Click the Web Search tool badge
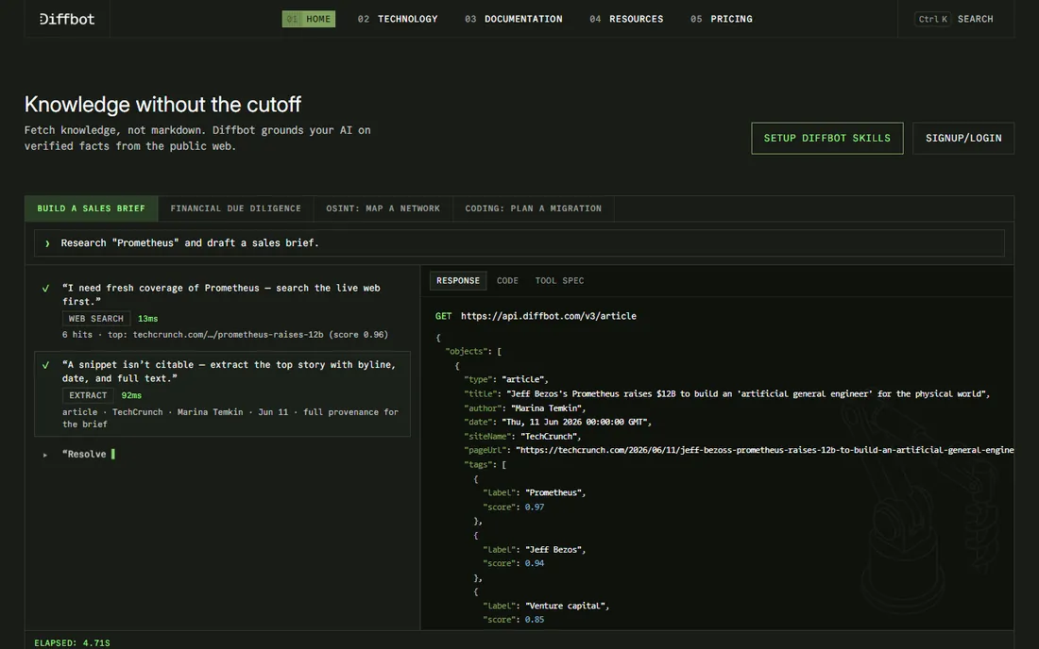This screenshot has height=649, width=1039. coord(96,319)
